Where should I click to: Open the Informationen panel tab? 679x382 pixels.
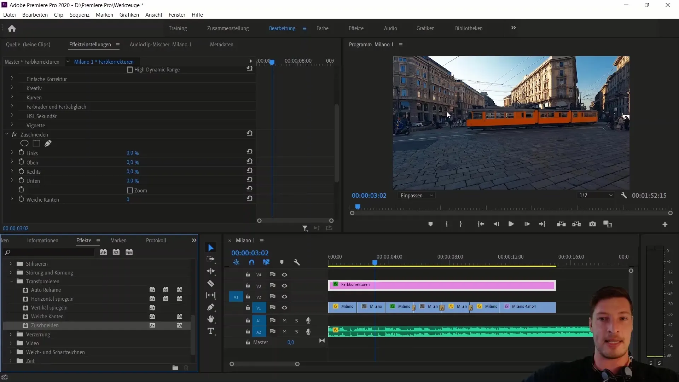[x=43, y=241]
